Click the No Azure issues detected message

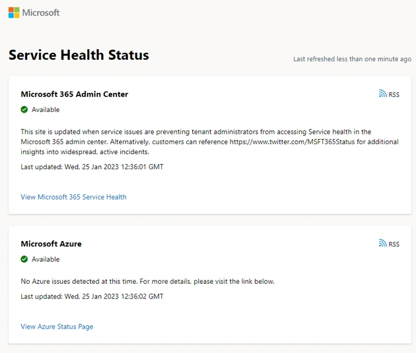(x=147, y=282)
